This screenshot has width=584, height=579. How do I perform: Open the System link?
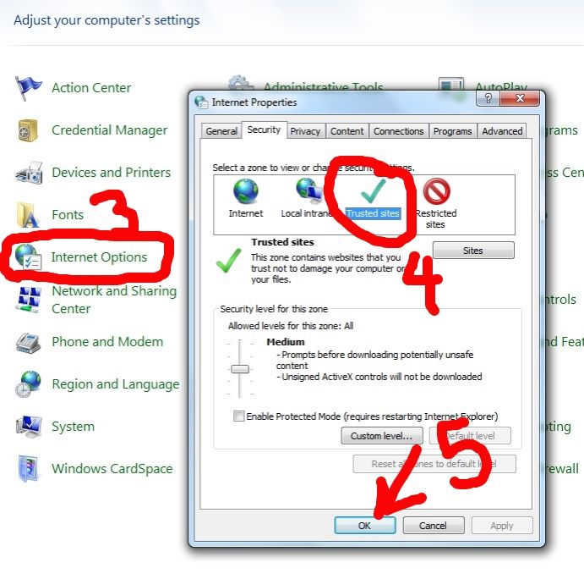(73, 427)
